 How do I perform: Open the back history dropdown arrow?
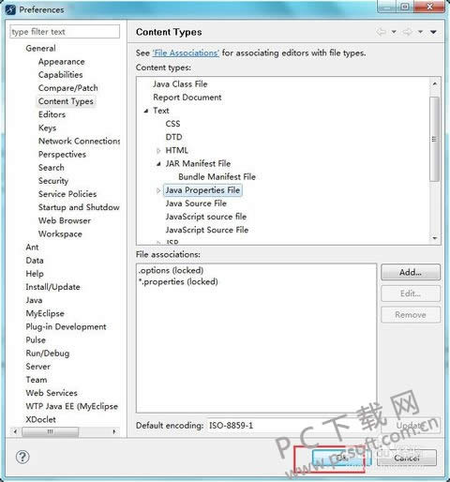(394, 32)
